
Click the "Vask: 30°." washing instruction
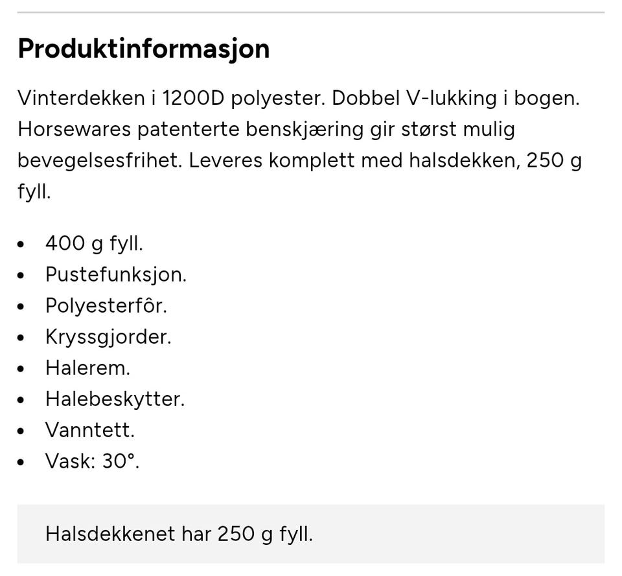click(x=92, y=461)
